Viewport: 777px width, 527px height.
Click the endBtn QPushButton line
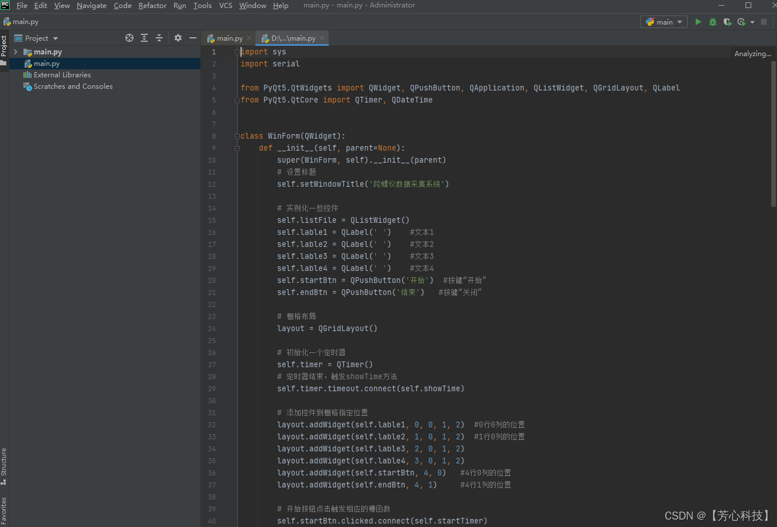click(380, 293)
